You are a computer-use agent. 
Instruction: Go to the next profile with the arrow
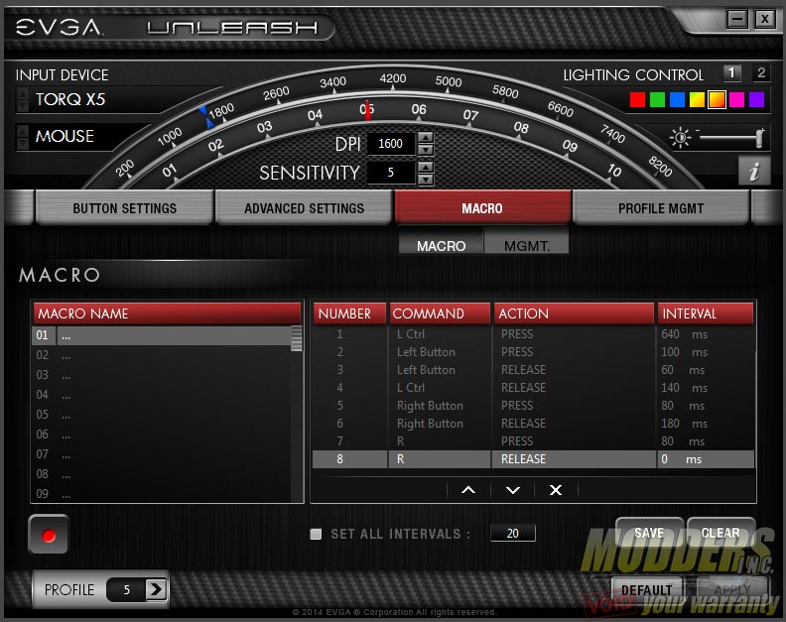[x=156, y=589]
